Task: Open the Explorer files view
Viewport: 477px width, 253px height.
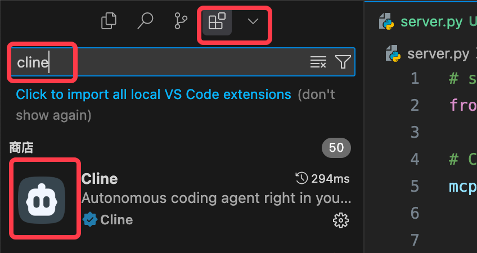Action: pyautogui.click(x=109, y=21)
